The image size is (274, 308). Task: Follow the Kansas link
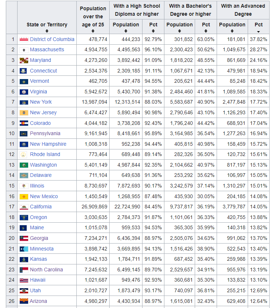pos(38,259)
